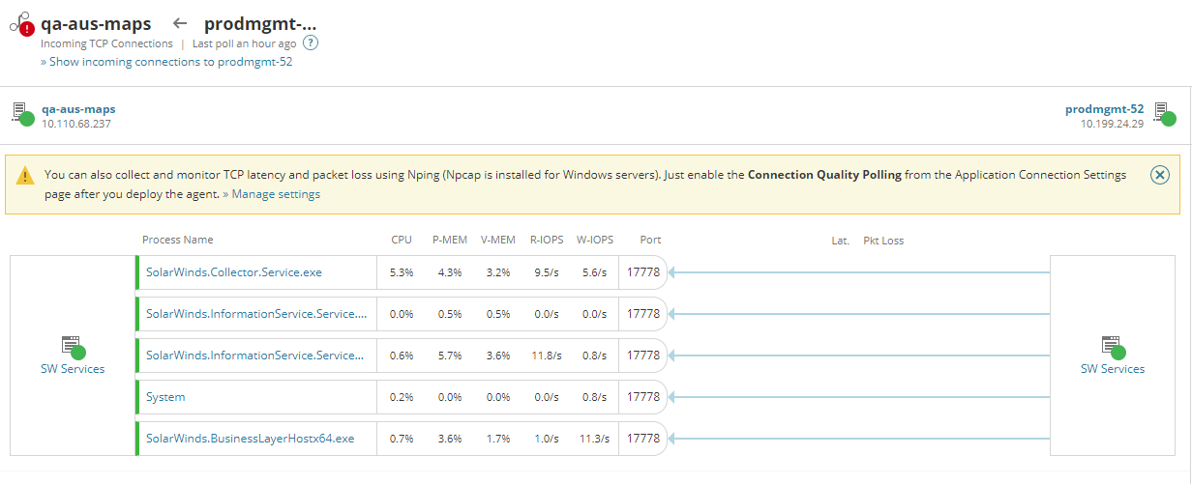Screen dimensions: 1192x484
Task: Click the 10.110.68.237 IP address
Action: [x=76, y=124]
